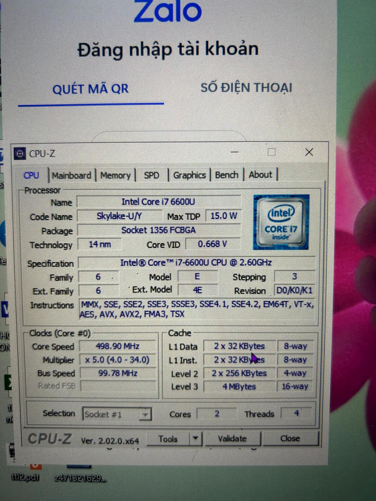Click the Code Name value Skylake-U/Y
The image size is (376, 501).
click(x=119, y=216)
